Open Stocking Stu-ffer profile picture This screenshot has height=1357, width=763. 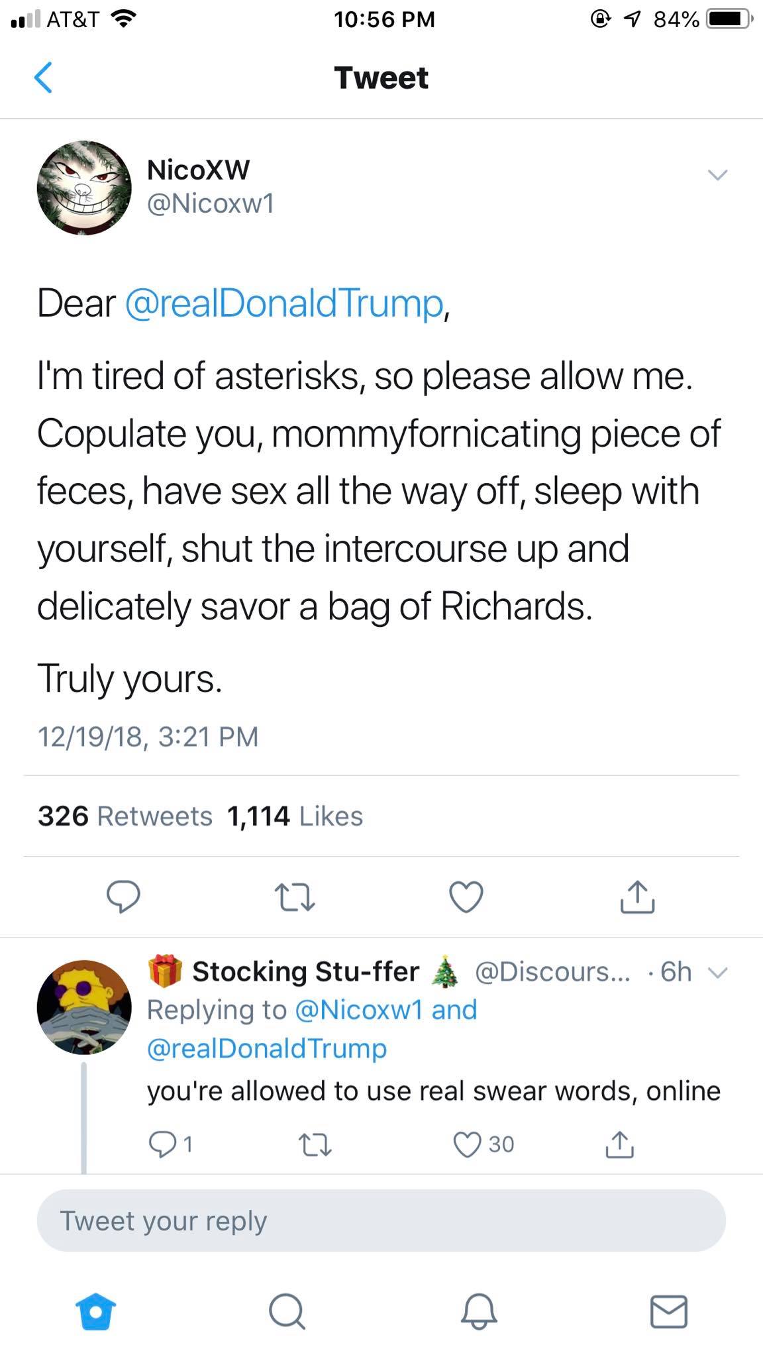pyautogui.click(x=84, y=1007)
